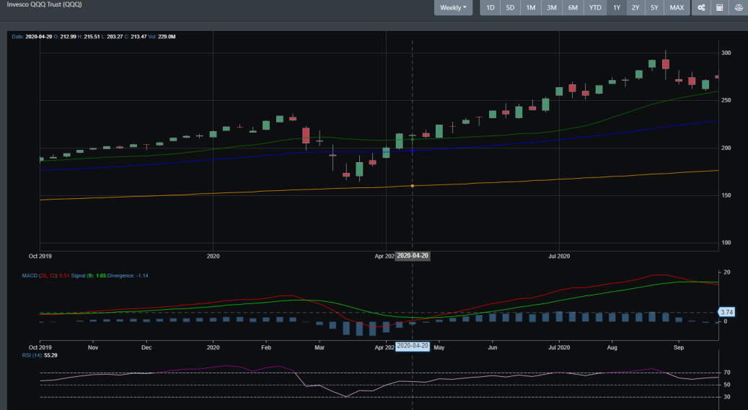Image resolution: width=748 pixels, height=410 pixels.
Task: Open the compare scales icon
Action: [x=738, y=8]
